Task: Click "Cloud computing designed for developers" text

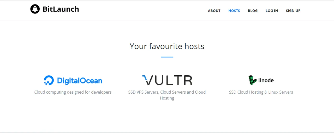Action: tap(73, 92)
